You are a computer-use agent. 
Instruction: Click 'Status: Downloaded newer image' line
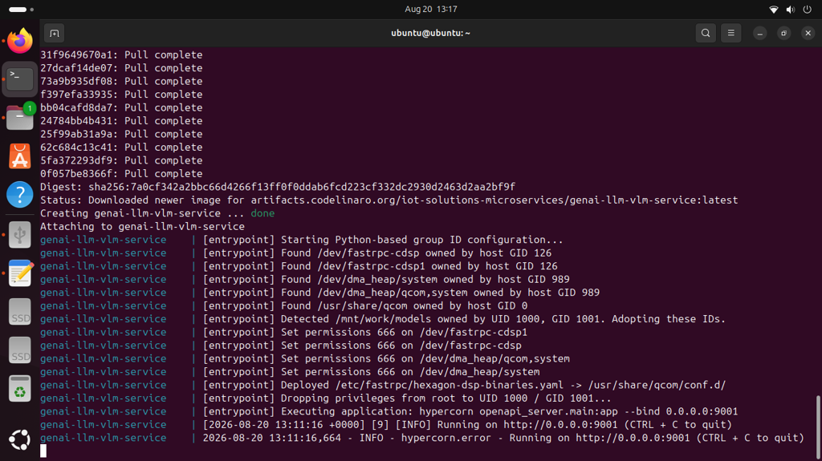(x=389, y=200)
